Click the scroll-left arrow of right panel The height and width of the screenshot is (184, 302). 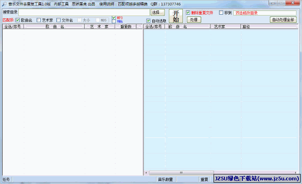(x=146, y=173)
